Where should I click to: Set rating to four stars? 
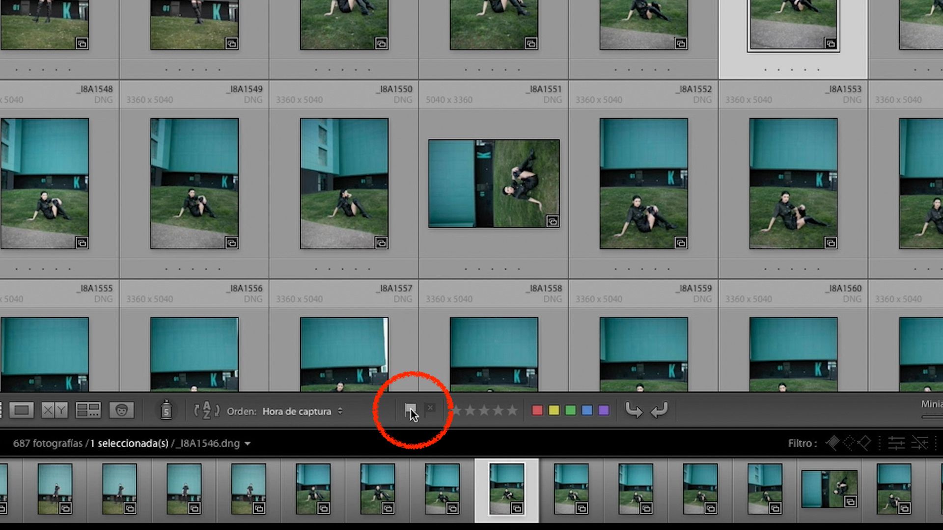(x=498, y=410)
